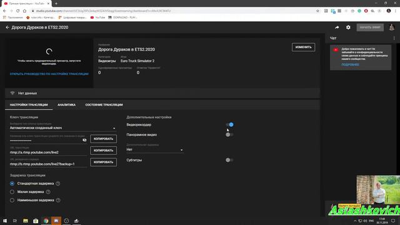Open Windows Start menu
The height and width of the screenshot is (225, 400).
pos(5,221)
